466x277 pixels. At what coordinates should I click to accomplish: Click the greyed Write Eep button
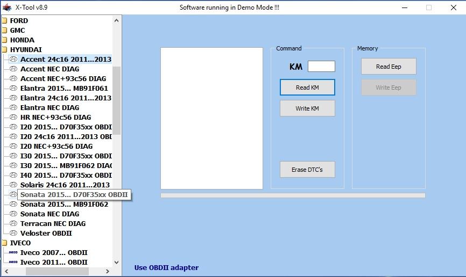coord(389,87)
